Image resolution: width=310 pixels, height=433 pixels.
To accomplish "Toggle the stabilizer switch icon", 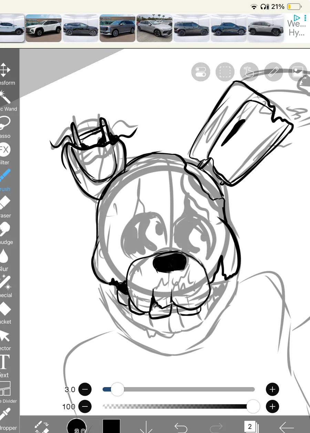I will 200,72.
